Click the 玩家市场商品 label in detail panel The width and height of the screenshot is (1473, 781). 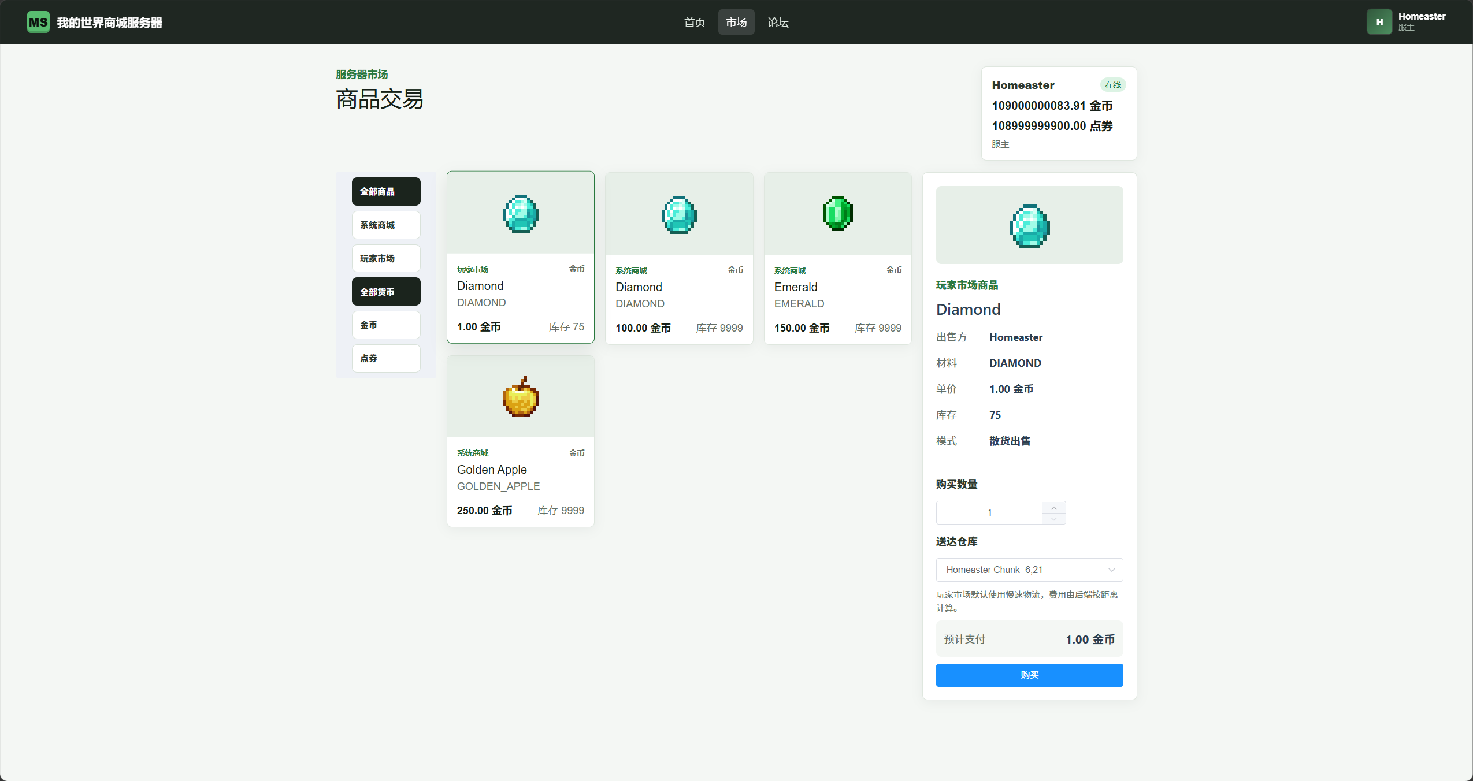[967, 285]
